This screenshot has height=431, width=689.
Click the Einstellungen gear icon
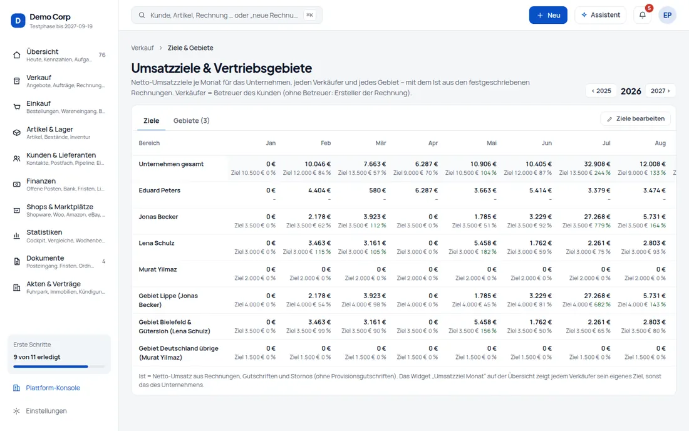pos(17,411)
